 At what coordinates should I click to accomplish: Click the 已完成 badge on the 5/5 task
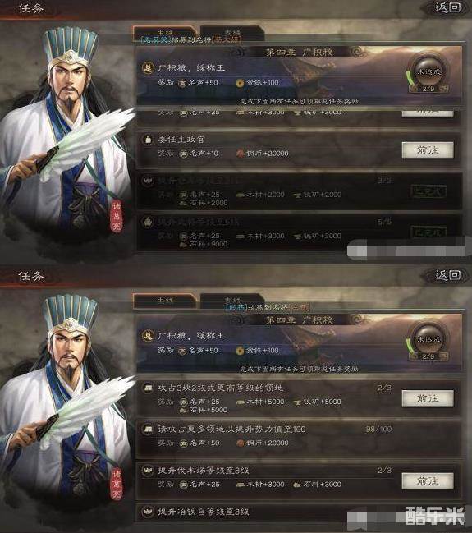(428, 232)
